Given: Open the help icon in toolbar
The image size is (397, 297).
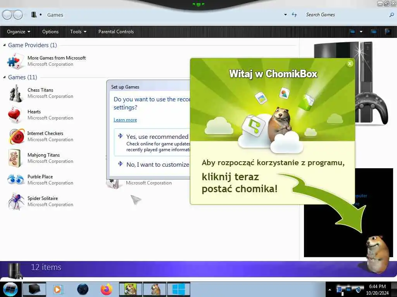Looking at the screenshot, I should click(388, 32).
